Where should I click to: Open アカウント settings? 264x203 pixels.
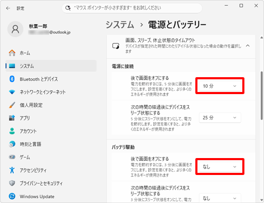tap(51, 131)
